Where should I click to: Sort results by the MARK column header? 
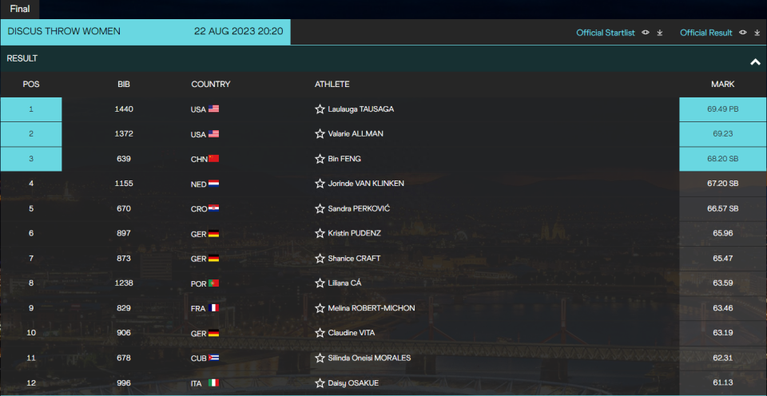(x=722, y=85)
